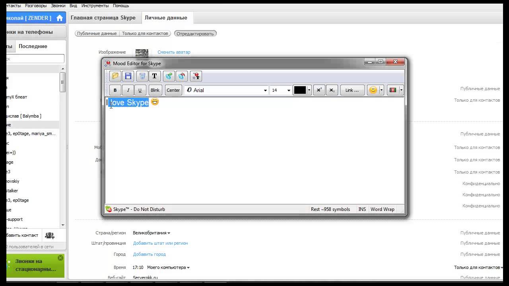
Task: Click the Link ... button
Action: [352, 90]
